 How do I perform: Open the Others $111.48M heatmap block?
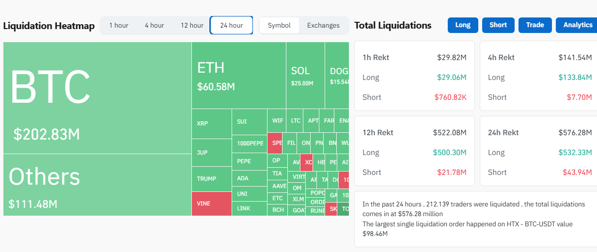[x=97, y=185]
